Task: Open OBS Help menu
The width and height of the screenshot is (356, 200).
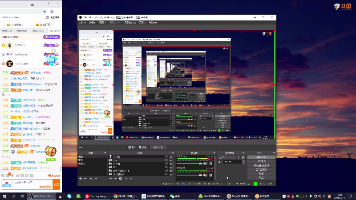Action: click(x=153, y=23)
